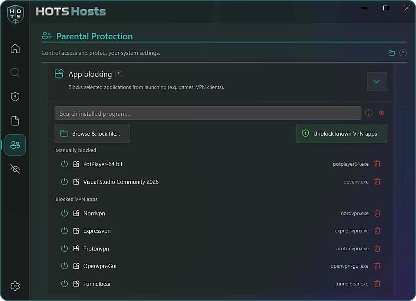The height and width of the screenshot is (301, 416).
Task: Open red gear settings near search
Action: [381, 113]
